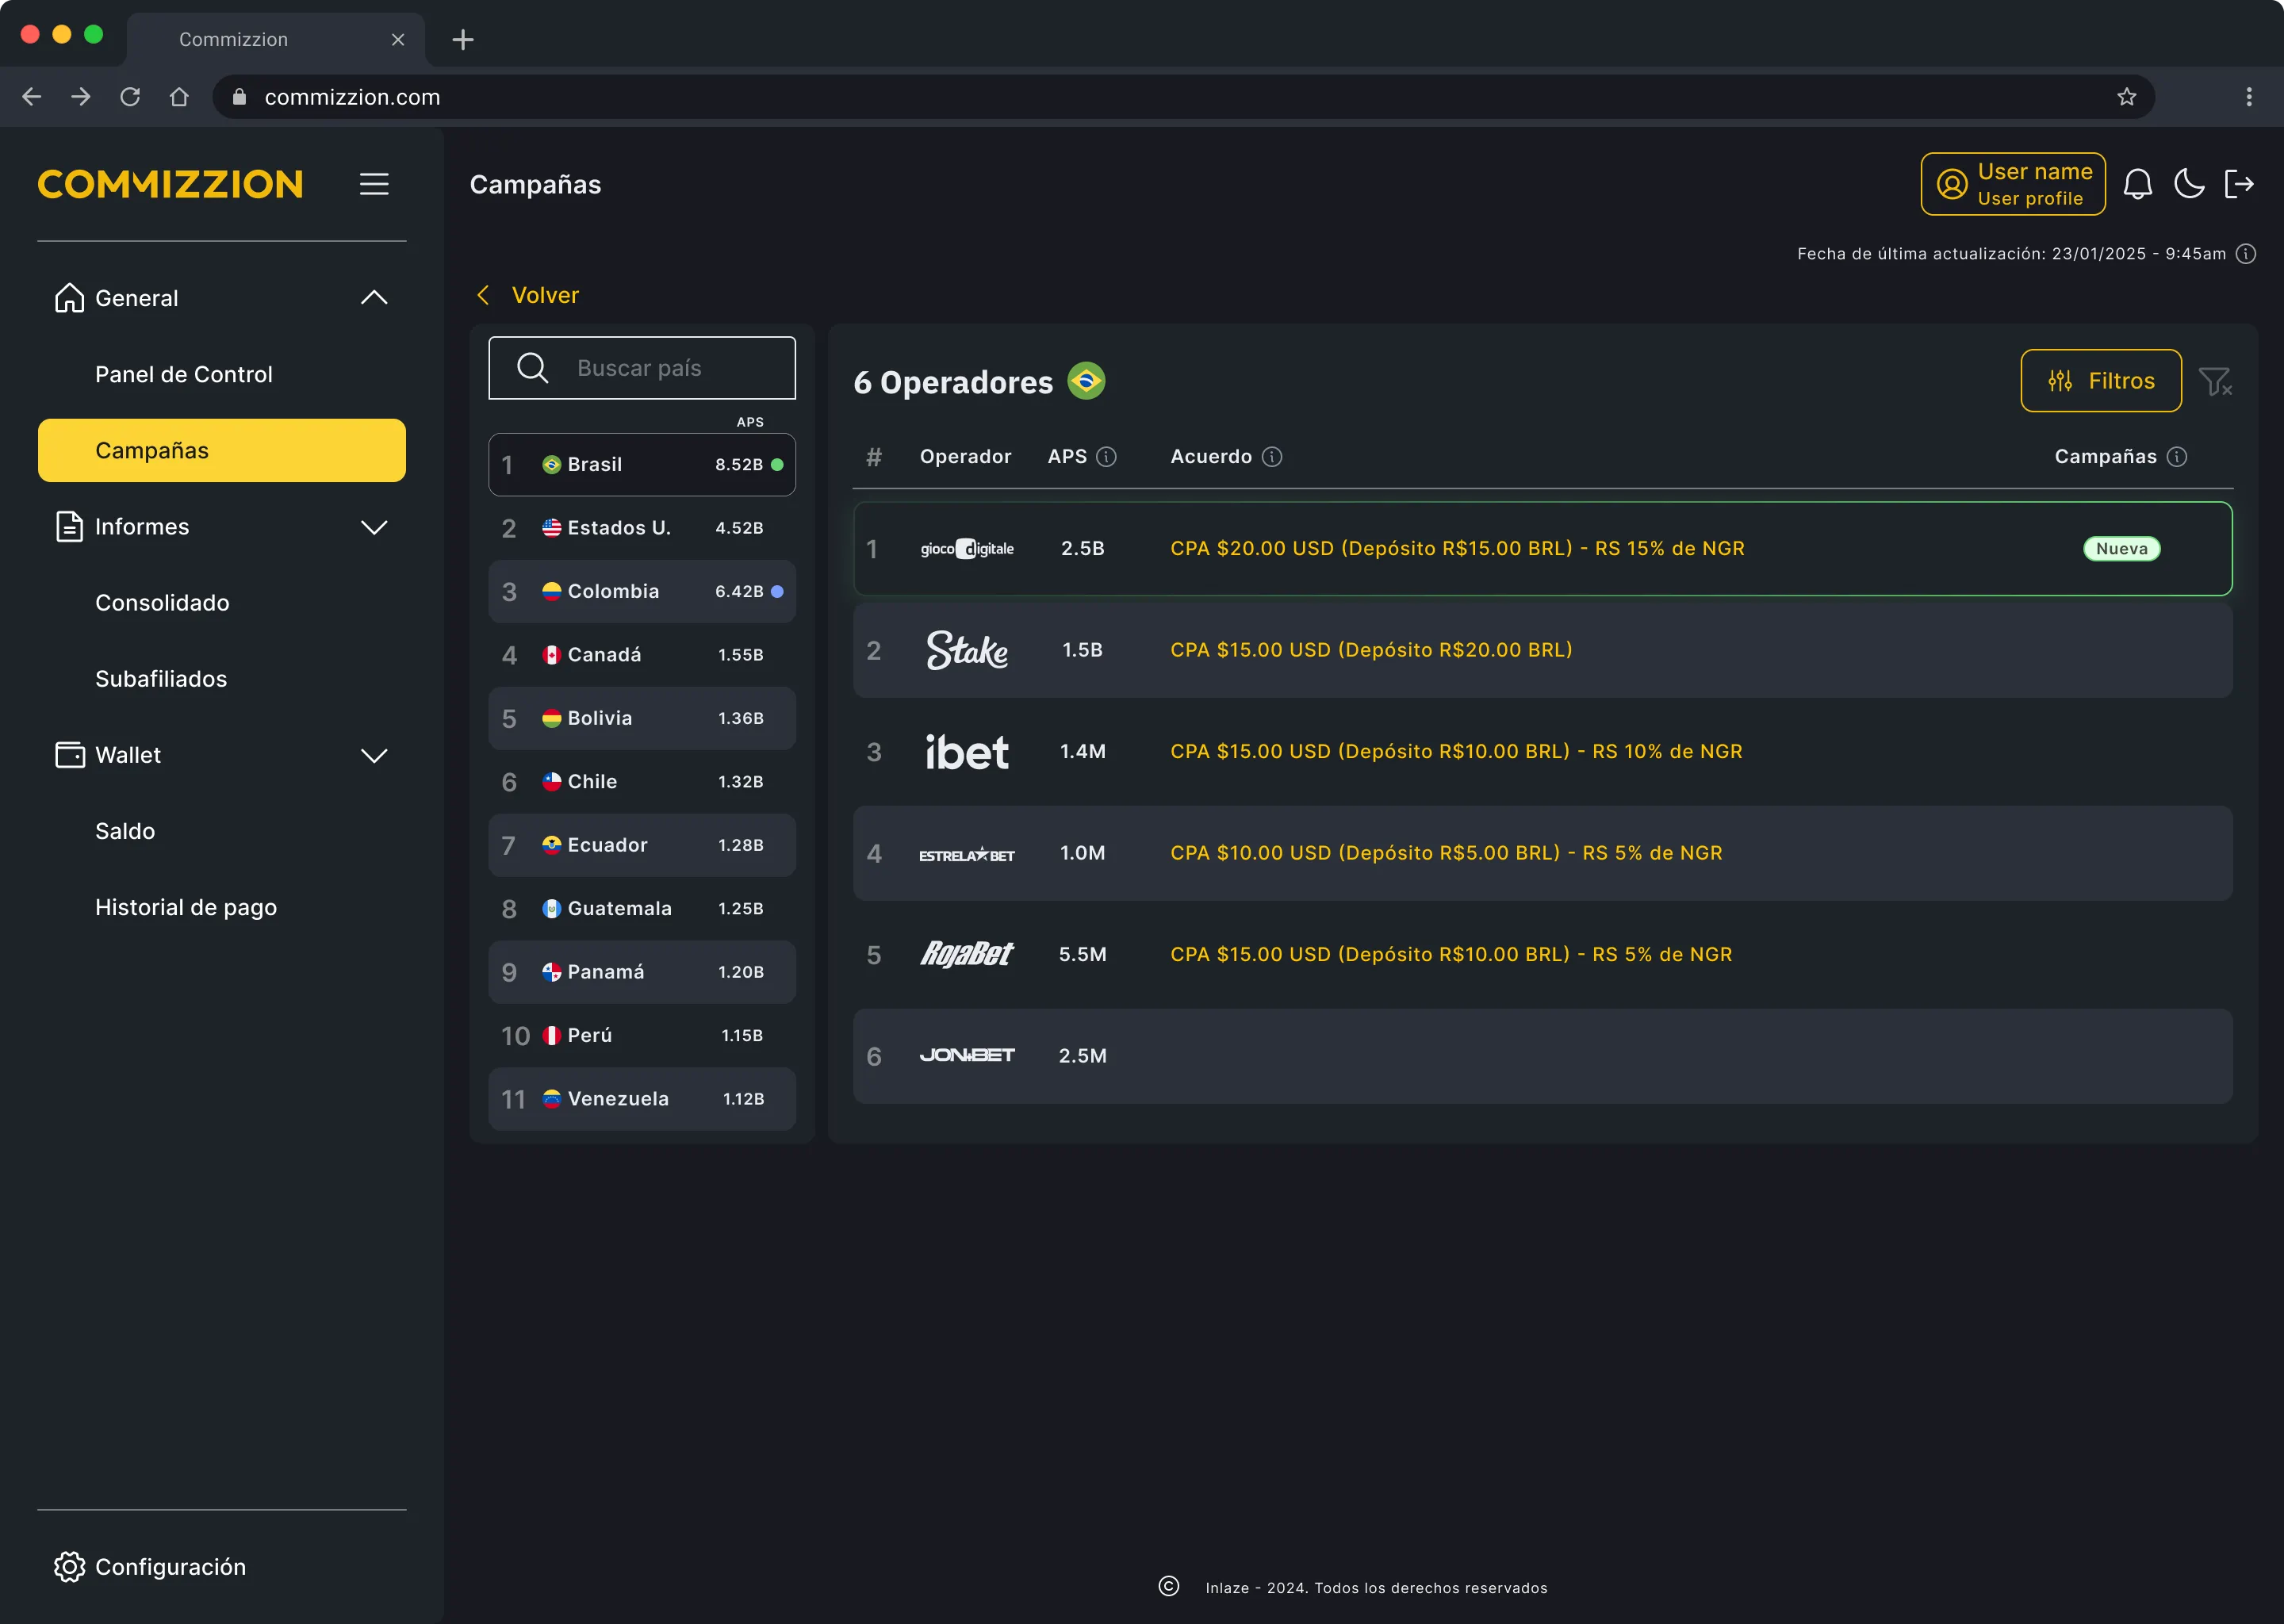
Task: Open the User name profile button
Action: [x=2013, y=184]
